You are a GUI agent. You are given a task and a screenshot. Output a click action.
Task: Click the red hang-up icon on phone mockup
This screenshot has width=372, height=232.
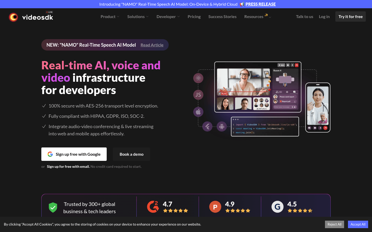pyautogui.click(x=326, y=128)
